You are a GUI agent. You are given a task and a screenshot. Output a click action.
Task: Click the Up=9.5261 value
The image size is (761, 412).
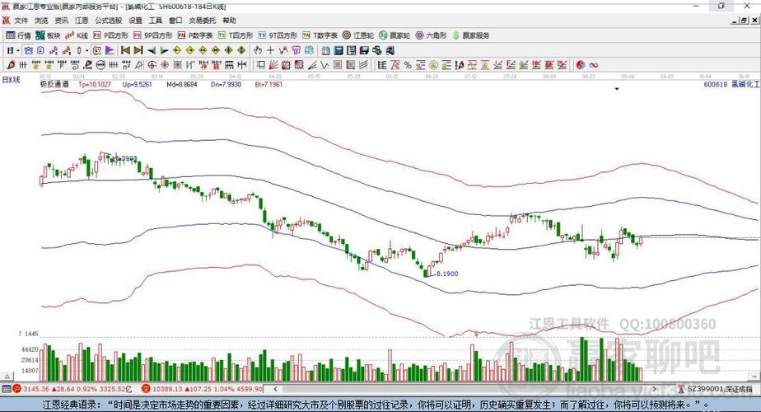point(138,85)
